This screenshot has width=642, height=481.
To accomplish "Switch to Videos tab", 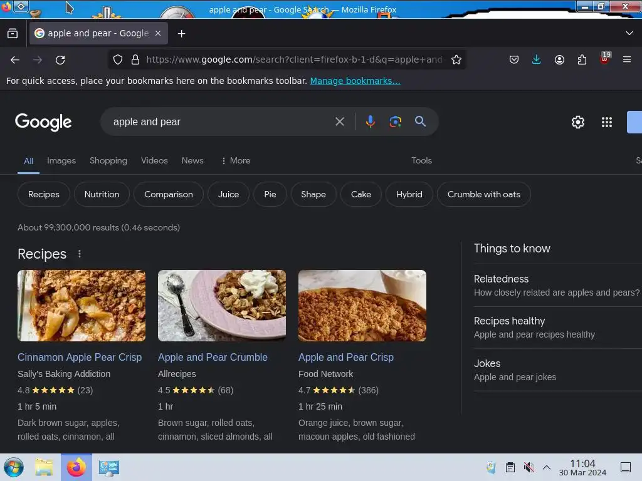I will tap(154, 161).
